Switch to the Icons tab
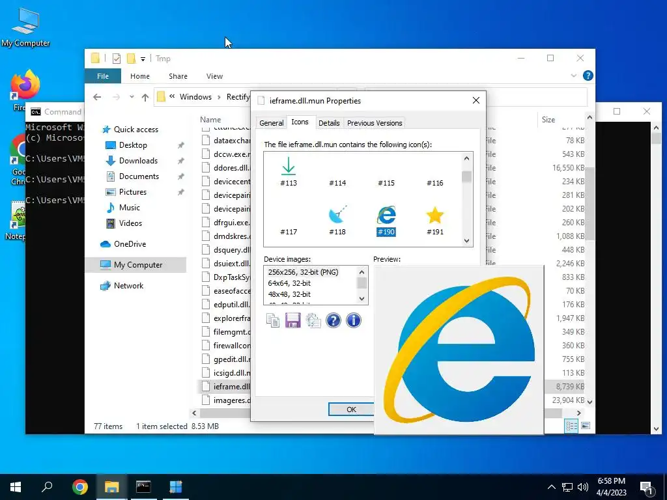Image resolution: width=667 pixels, height=500 pixels. 300,122
